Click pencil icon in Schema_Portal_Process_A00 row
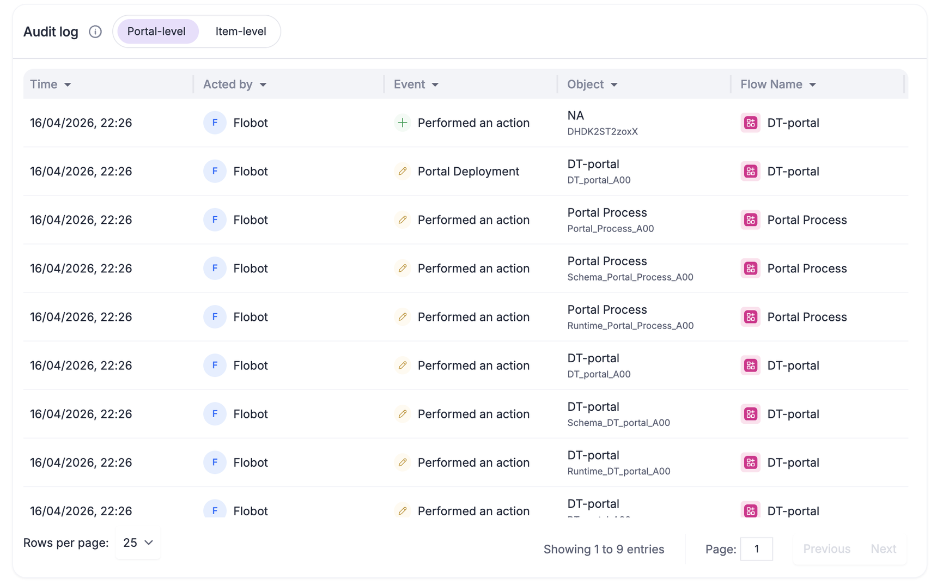Screen dimensions: 937x585 point(402,269)
